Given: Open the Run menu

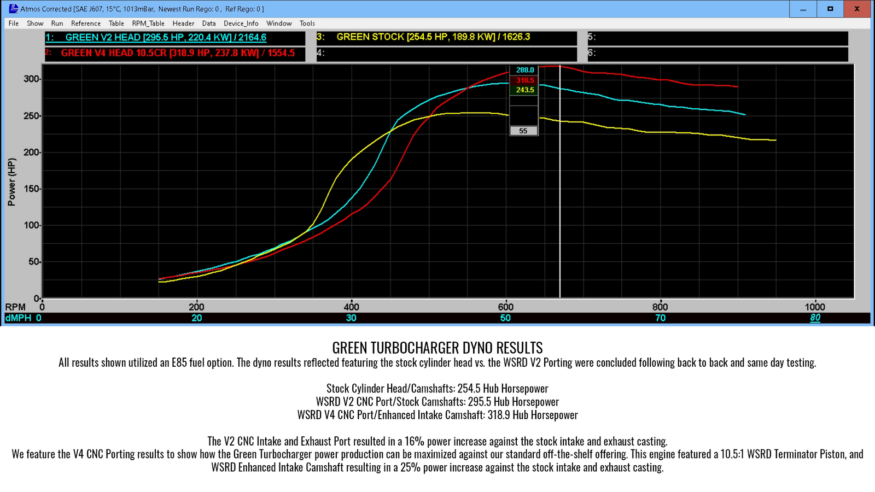Looking at the screenshot, I should tap(57, 23).
